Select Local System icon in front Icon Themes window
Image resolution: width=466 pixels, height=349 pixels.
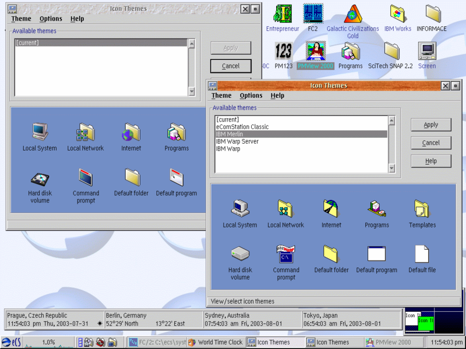pos(240,208)
